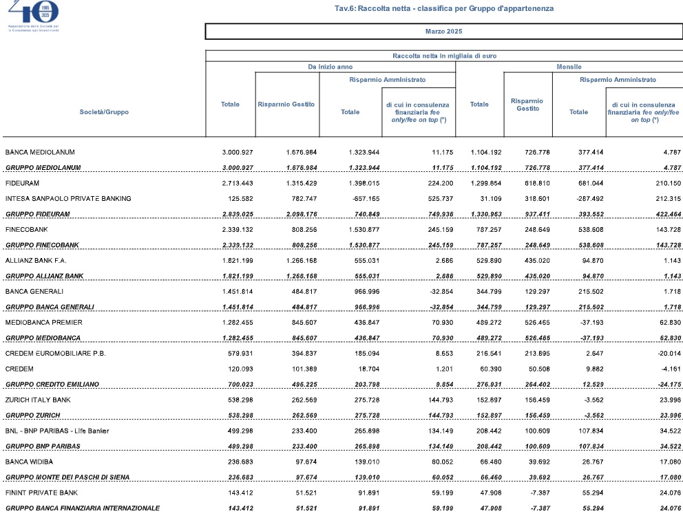Select the 'GRUPPO BNP PARIBAS' row label

point(43,446)
